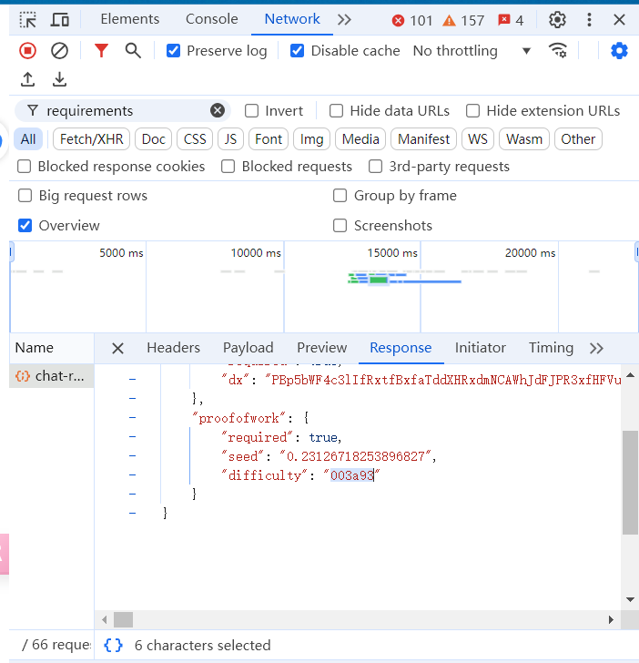Open the network search magnifier
This screenshot has height=663, width=639.
[x=133, y=51]
